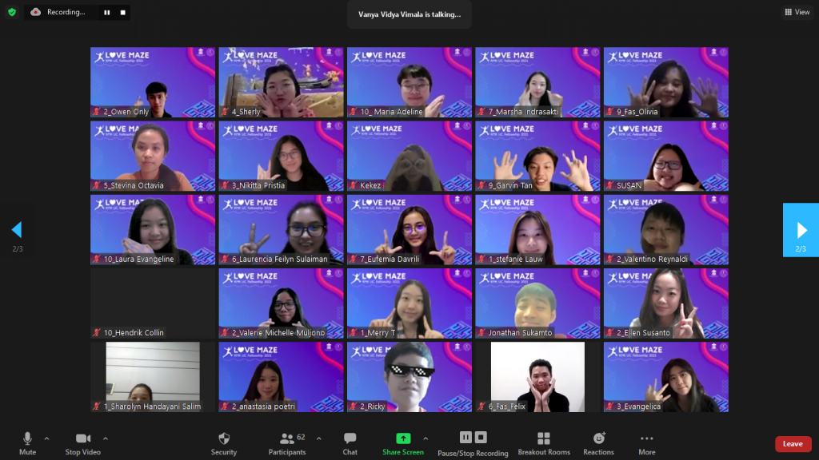
Task: Open the View layout menu
Action: [797, 12]
